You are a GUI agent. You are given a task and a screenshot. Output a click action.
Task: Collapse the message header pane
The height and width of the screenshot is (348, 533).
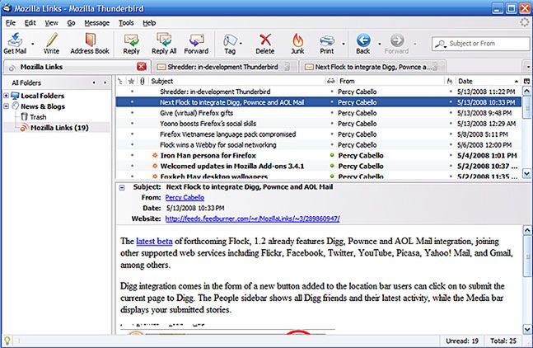122,187
